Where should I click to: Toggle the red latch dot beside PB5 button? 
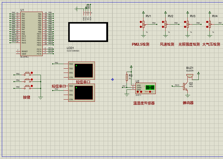coord(32,86)
